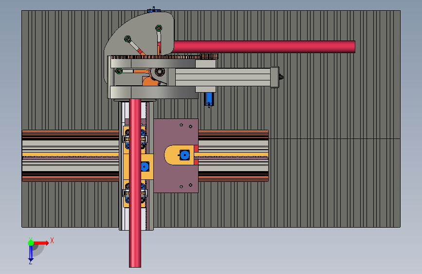Screen dimensions: 422x274
Task: Select the lower red stop block
Action: pos(196,162)
